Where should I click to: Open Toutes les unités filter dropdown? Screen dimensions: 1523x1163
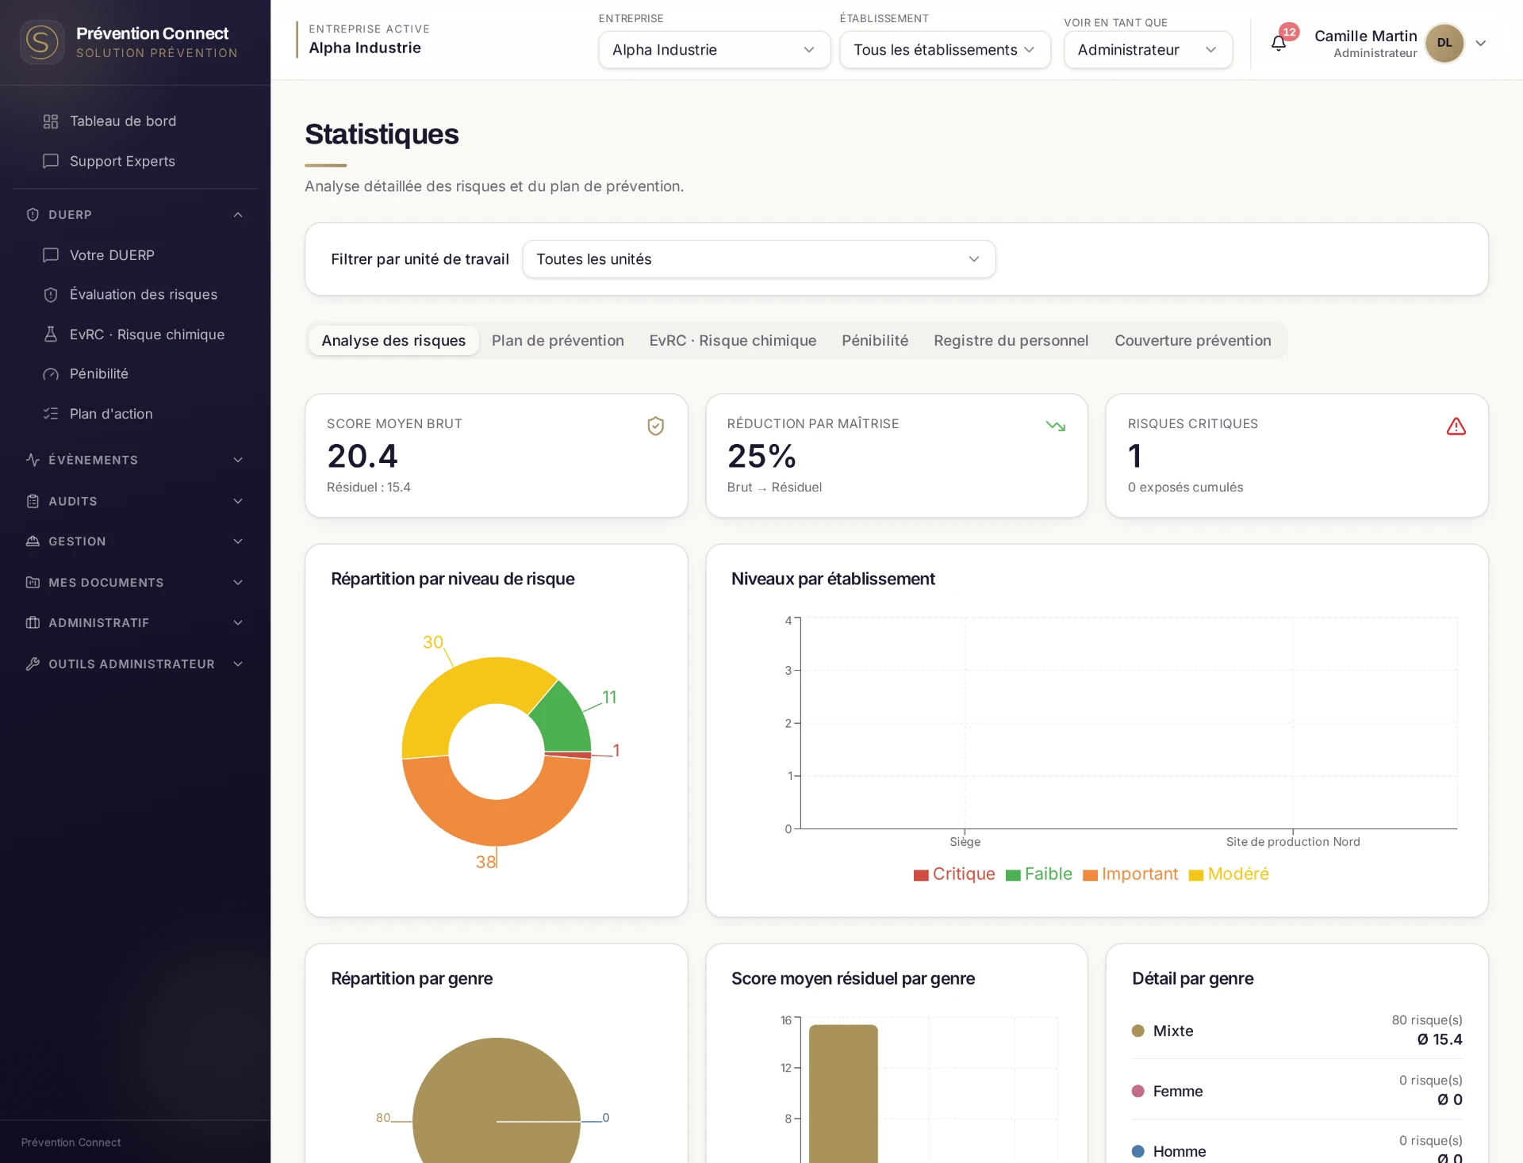coord(759,259)
